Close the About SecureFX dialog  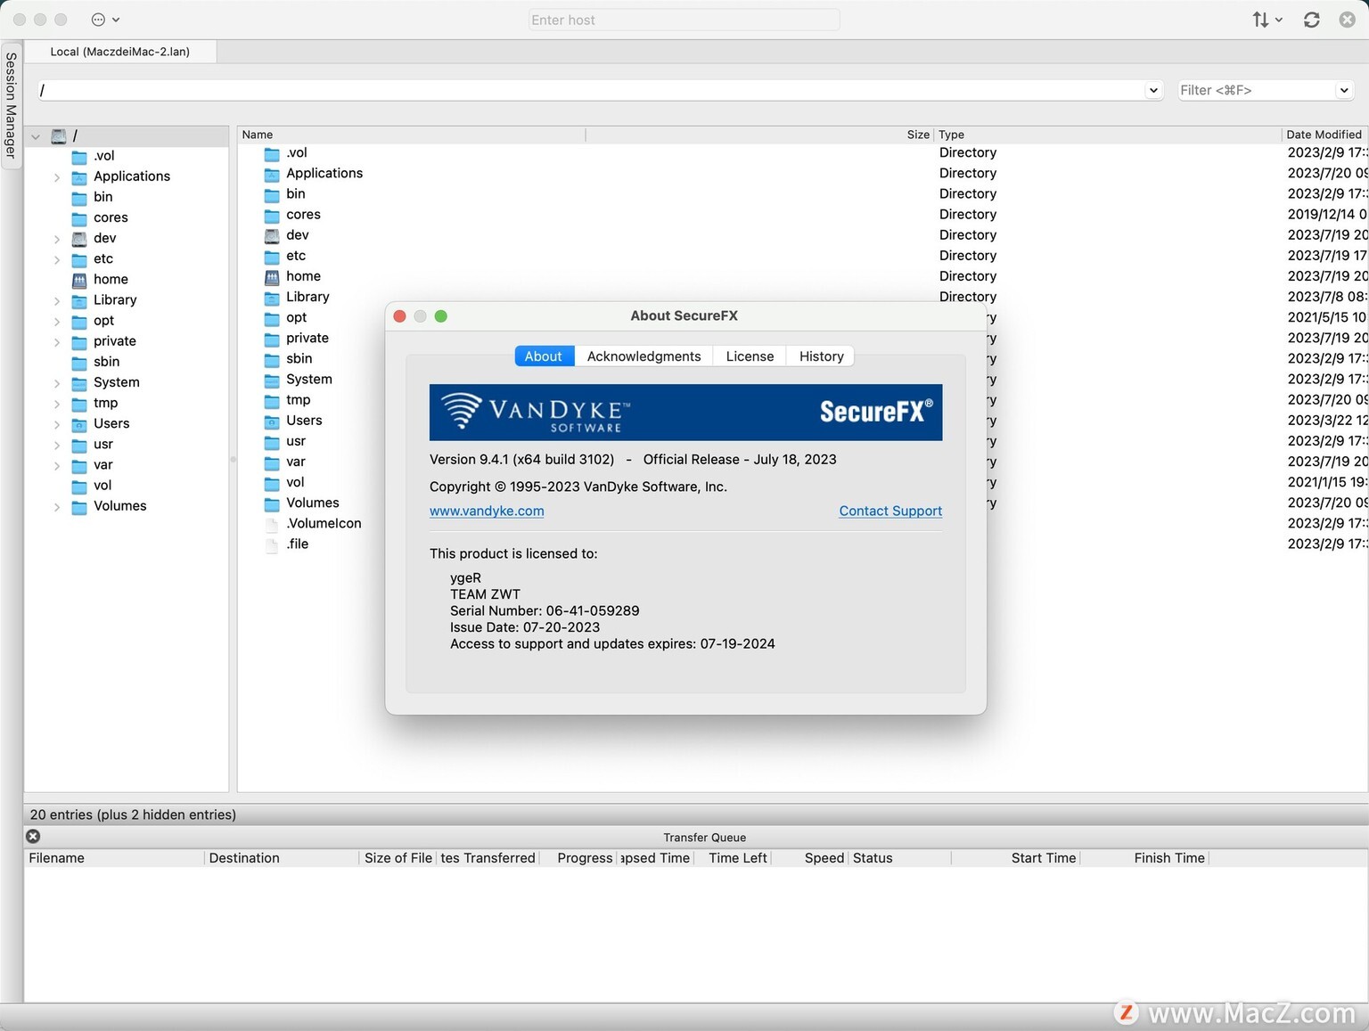coord(399,316)
